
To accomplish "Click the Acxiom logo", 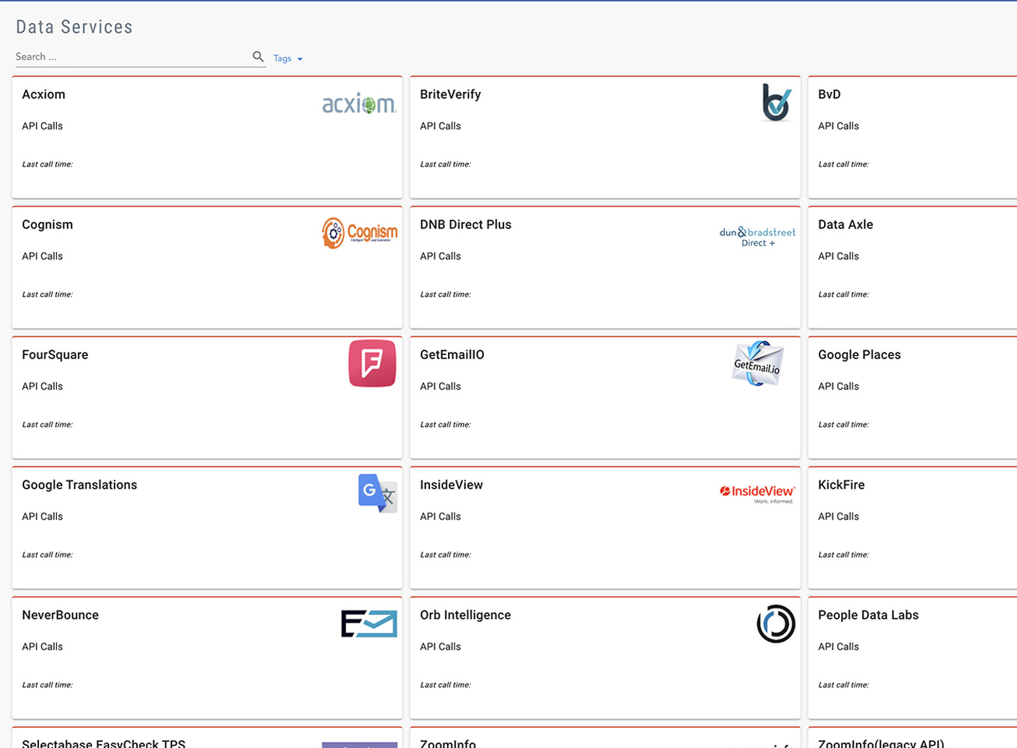I will click(360, 104).
